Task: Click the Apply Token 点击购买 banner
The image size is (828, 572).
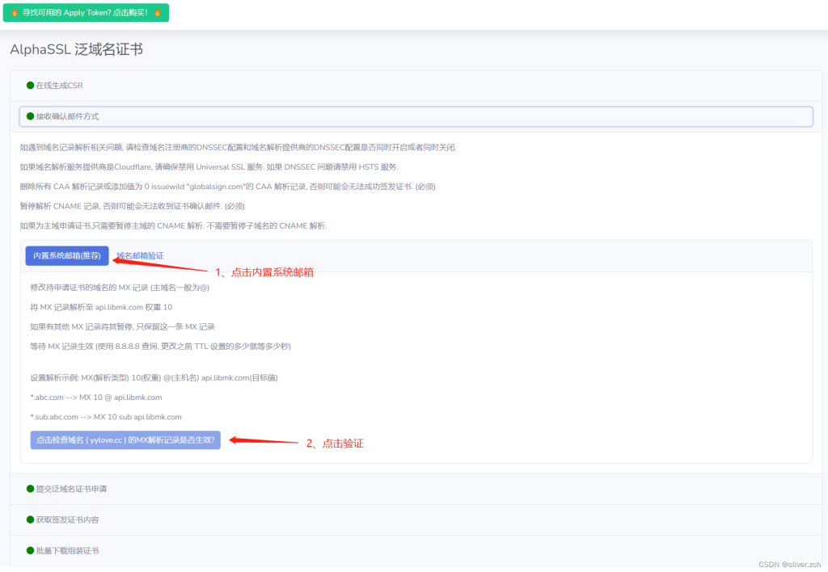Action: click(86, 12)
